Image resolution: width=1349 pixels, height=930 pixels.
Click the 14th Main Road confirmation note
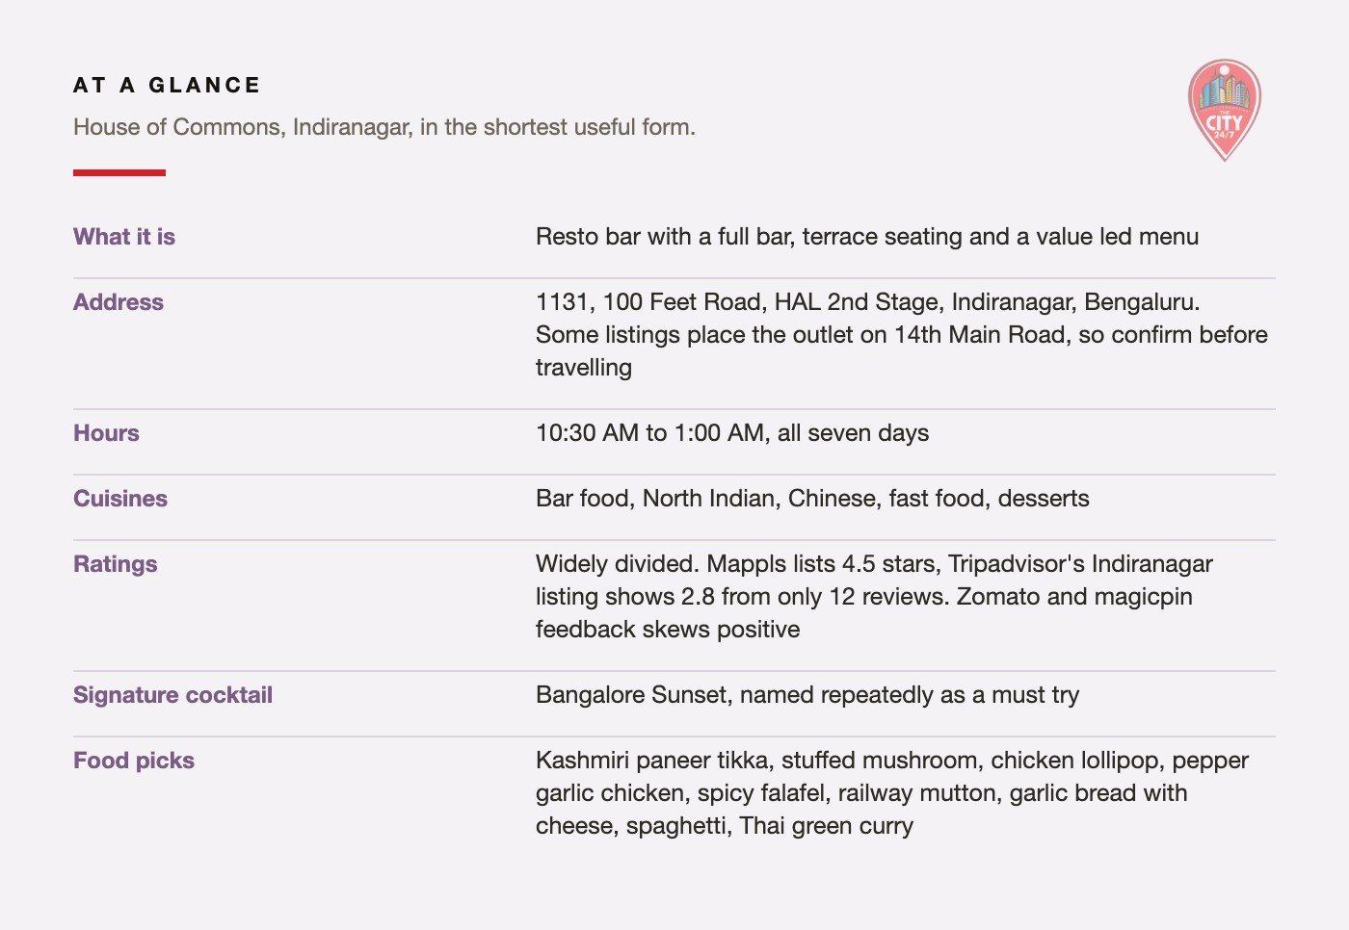tap(902, 351)
